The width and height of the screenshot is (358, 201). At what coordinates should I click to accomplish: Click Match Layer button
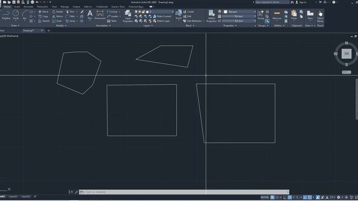pyautogui.click(x=162, y=21)
